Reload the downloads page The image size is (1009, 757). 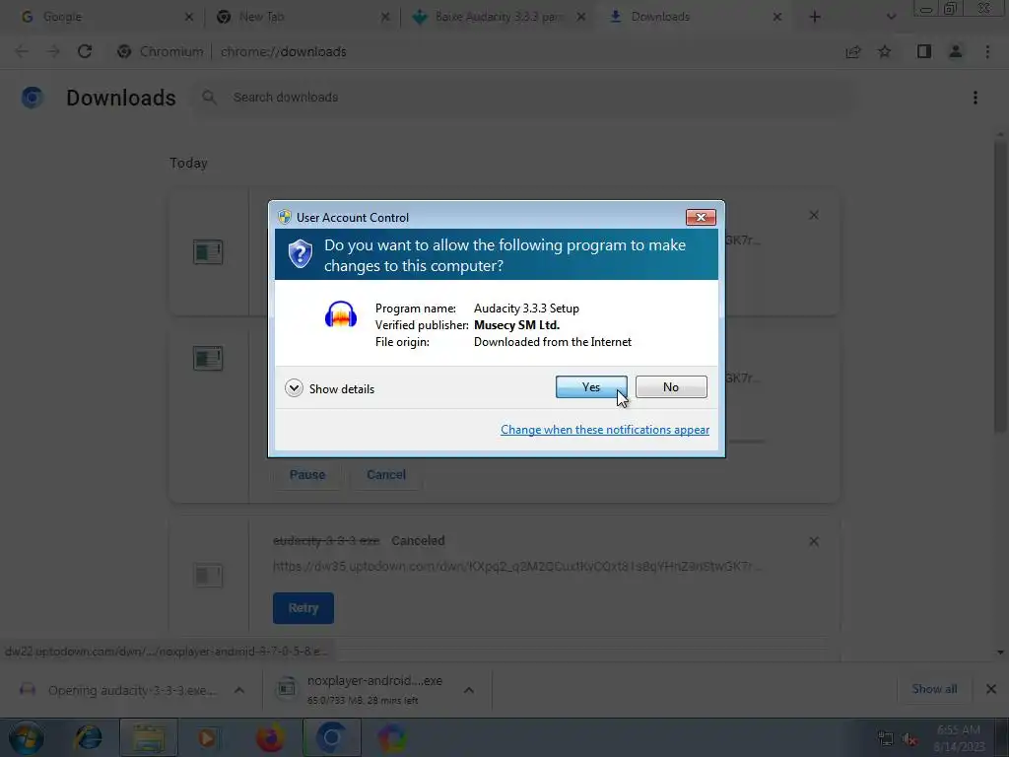(x=85, y=51)
